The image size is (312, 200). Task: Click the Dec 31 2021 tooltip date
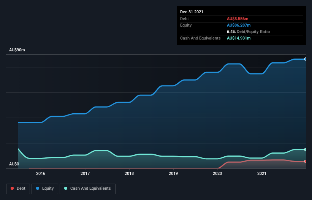[x=192, y=12]
